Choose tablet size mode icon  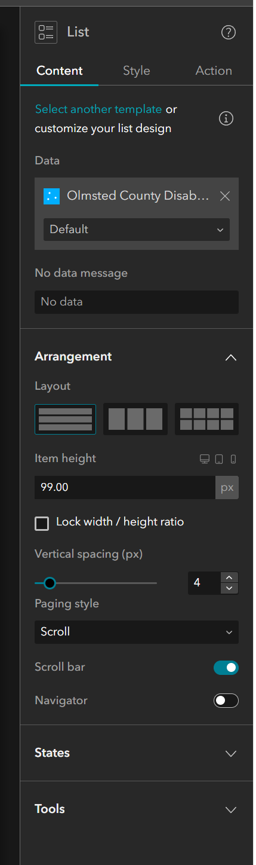pyautogui.click(x=219, y=459)
